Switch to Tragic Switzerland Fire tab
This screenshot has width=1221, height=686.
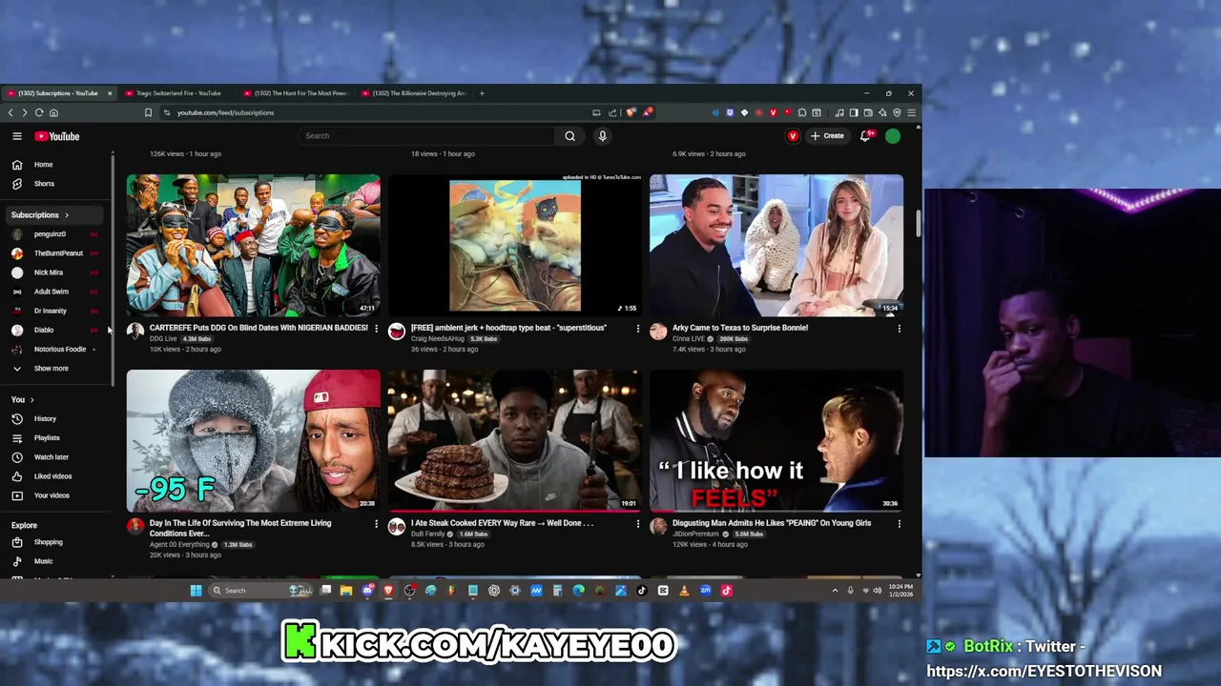point(178,93)
